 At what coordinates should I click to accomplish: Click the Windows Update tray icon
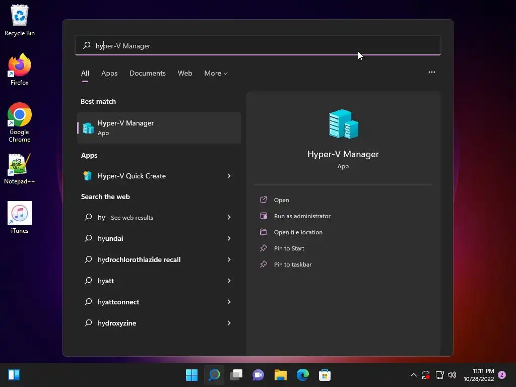coord(426,375)
